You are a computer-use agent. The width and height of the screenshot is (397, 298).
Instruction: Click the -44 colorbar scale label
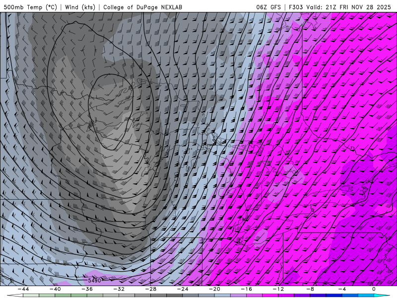pyautogui.click(x=23, y=289)
